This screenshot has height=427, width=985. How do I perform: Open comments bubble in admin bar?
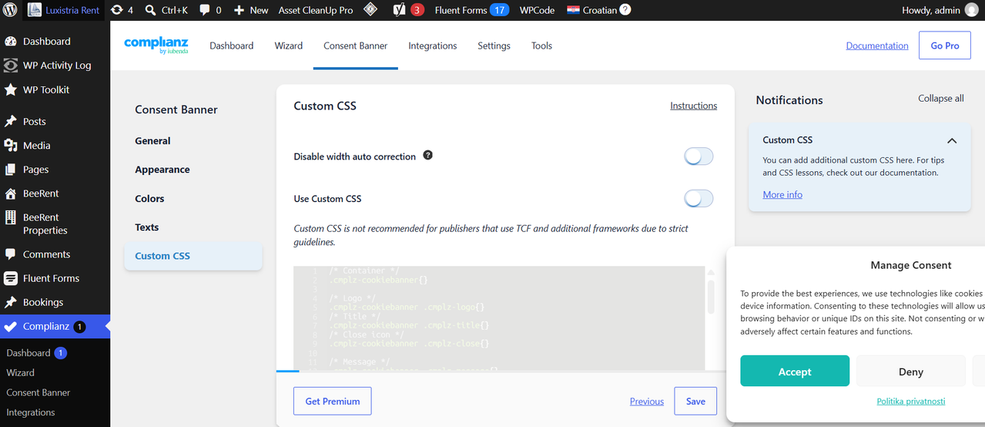210,10
